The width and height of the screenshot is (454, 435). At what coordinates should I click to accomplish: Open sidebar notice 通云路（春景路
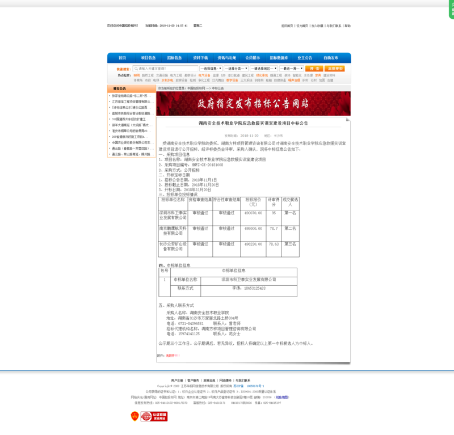point(133,148)
